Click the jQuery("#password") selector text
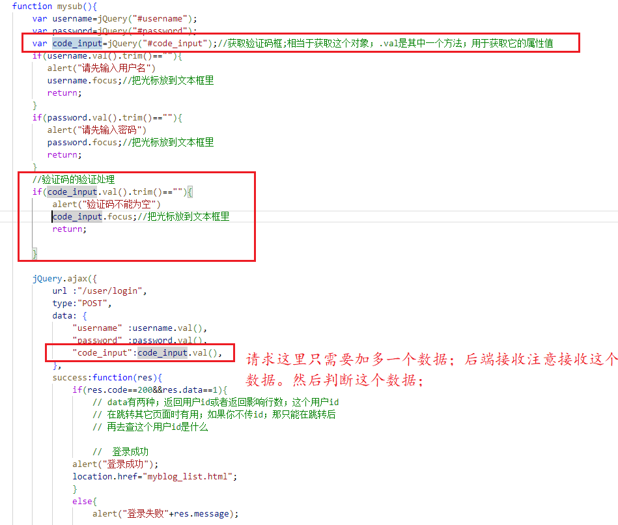Screen dimensions: 618x525 click(x=145, y=31)
